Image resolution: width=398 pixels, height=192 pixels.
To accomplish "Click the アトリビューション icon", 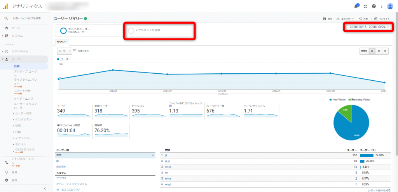I will 7,163.
